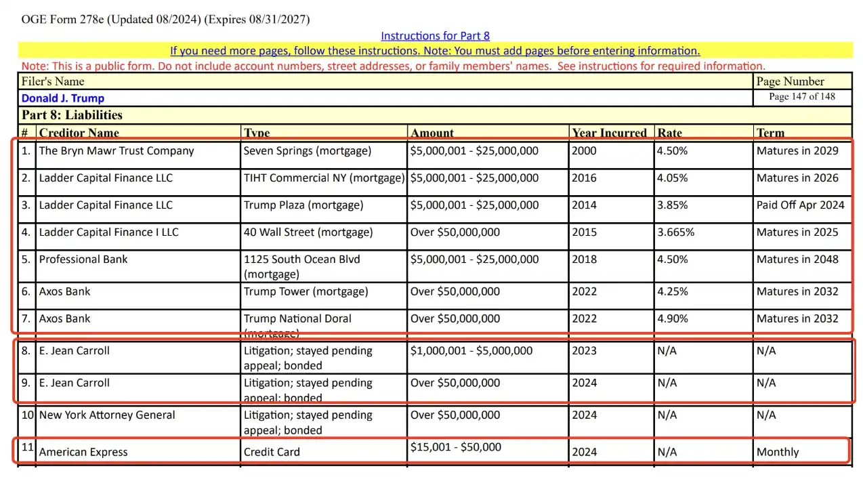Image resolution: width=863 pixels, height=477 pixels.
Task: Select the $15,001 - $50,000 amount field
Action: [x=456, y=448]
